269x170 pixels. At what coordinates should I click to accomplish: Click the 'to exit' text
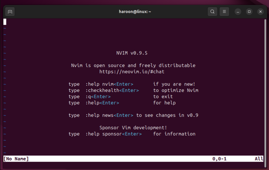coord(163,97)
